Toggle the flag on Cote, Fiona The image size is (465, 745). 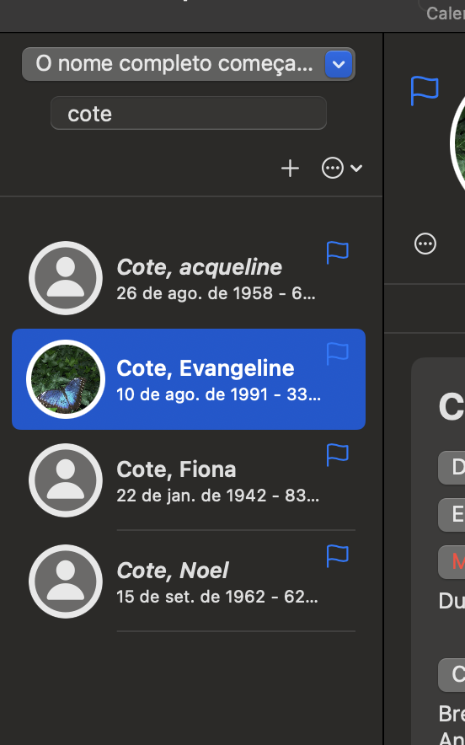tap(338, 455)
